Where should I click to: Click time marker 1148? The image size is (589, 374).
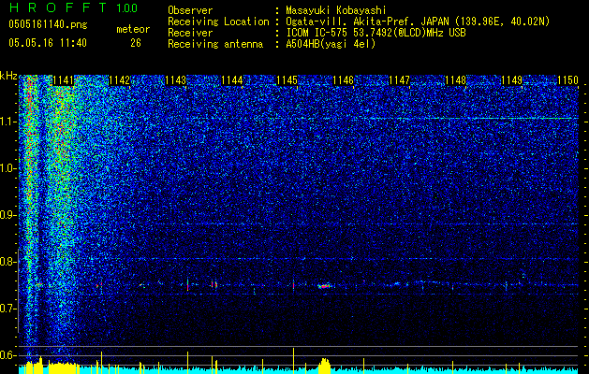tap(455, 80)
